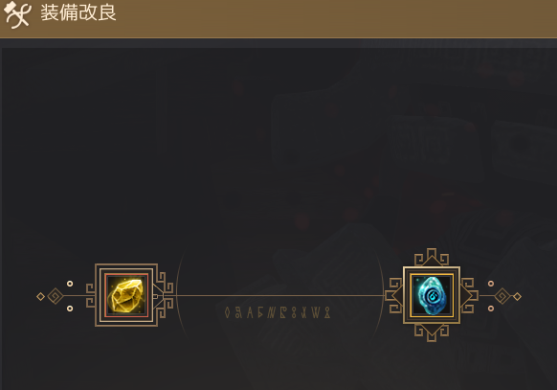Click upper small circle near the crystal slot
The height and width of the screenshot is (390, 557).
click(70, 284)
